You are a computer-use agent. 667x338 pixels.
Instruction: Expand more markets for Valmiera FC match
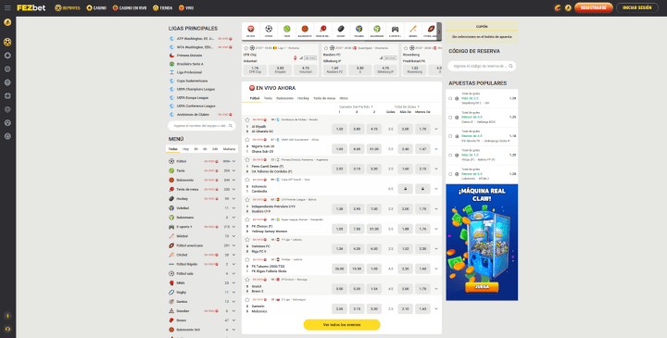[x=436, y=249]
